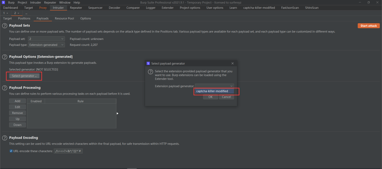The image size is (382, 169).
Task: Add a payload processing rule
Action: [x=18, y=101]
